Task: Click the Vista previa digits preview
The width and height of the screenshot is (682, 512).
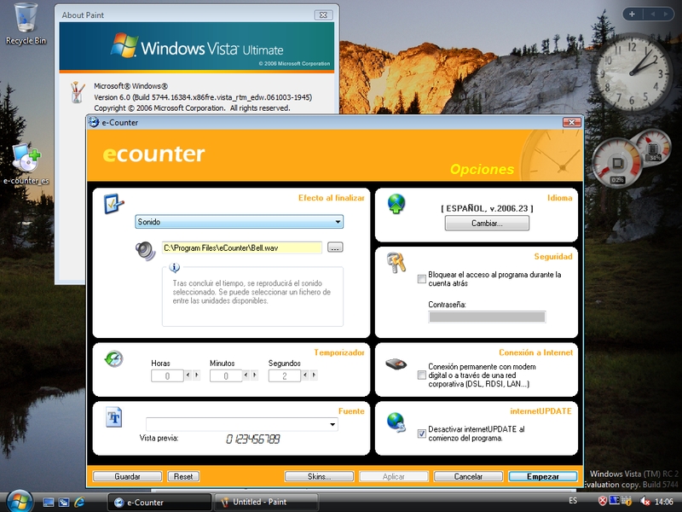Action: point(252,439)
